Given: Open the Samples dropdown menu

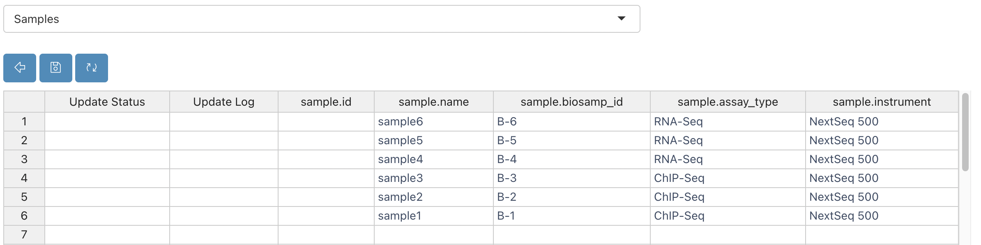Looking at the screenshot, I should (322, 19).
